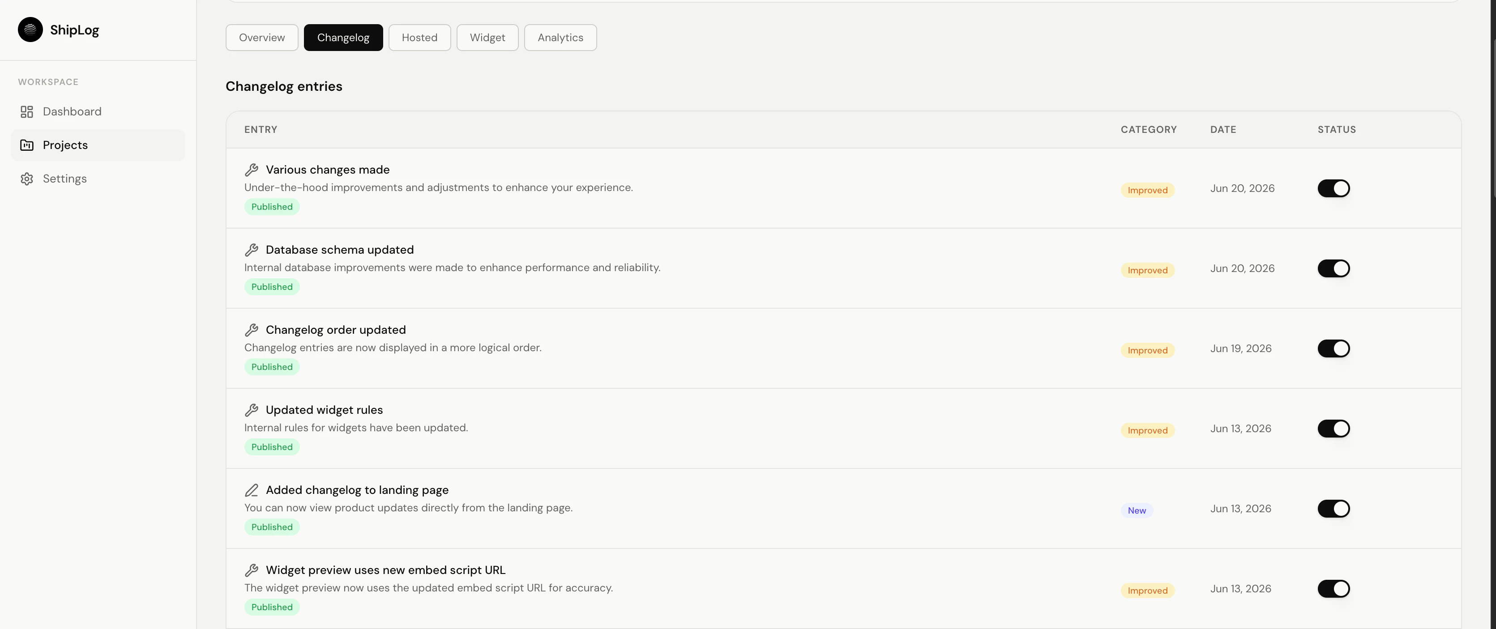Screen dimensions: 1496x629
Task: Click 'Under-the-hood improvements and adjustments' description
Action: click(x=439, y=187)
